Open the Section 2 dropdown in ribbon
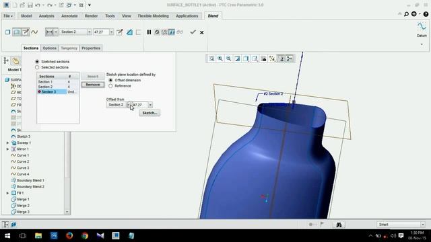The image size is (431, 242). pyautogui.click(x=89, y=32)
